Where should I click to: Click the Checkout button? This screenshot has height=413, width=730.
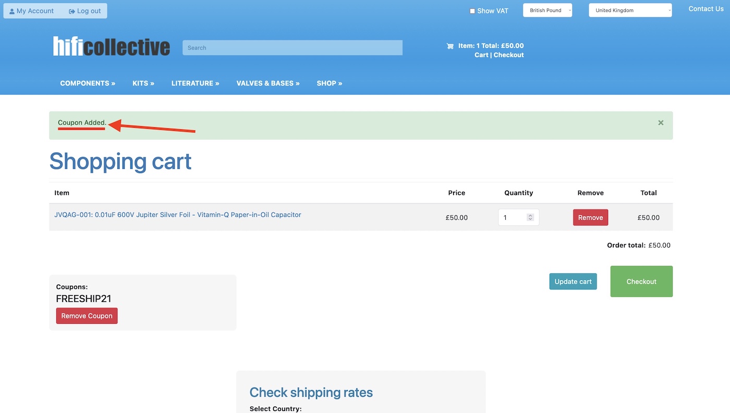(x=641, y=282)
